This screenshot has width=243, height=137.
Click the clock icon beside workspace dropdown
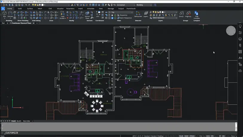(x=155, y=5)
